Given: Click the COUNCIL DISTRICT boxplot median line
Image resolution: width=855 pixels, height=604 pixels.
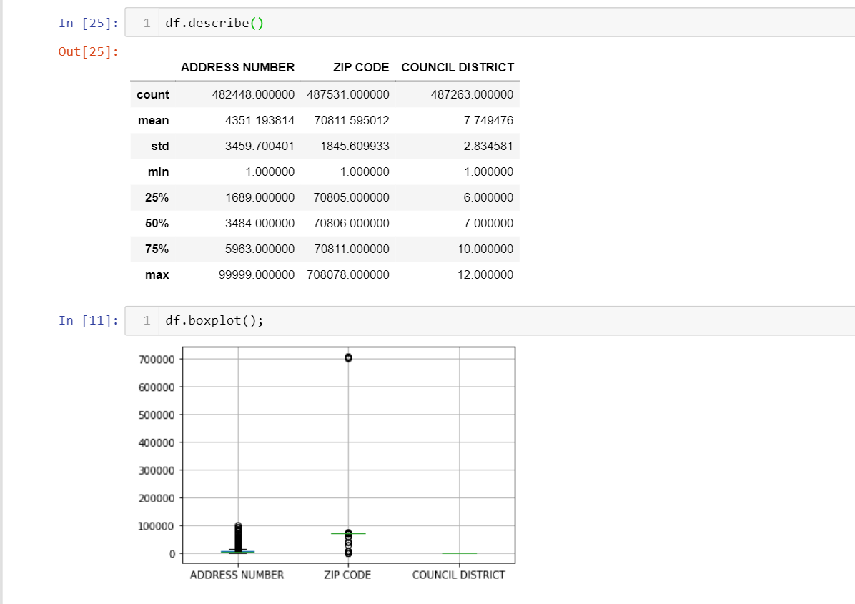Looking at the screenshot, I should [x=458, y=552].
